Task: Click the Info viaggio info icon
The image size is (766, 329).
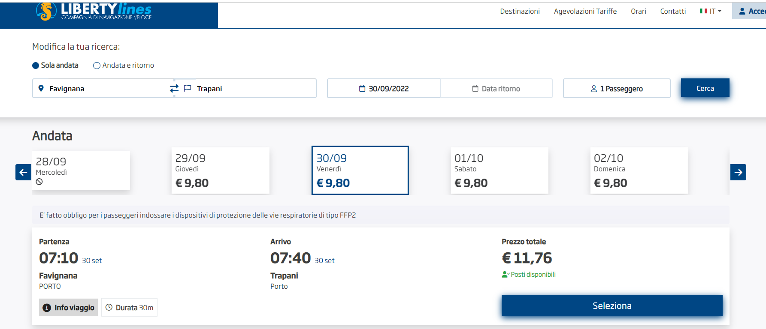Action: click(x=47, y=308)
